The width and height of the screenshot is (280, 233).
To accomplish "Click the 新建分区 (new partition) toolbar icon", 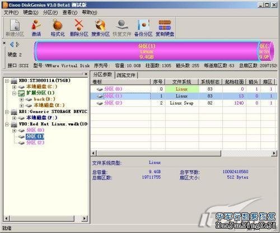I will 15,28.
